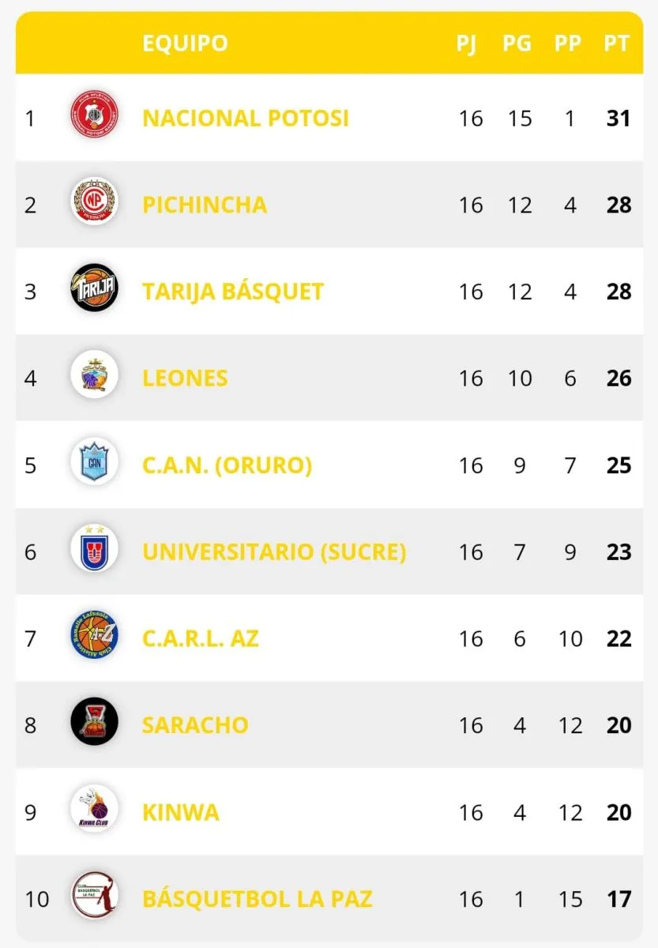Image resolution: width=658 pixels, height=948 pixels.
Task: Open the C.A.R.L. AZ logo
Action: (x=94, y=638)
